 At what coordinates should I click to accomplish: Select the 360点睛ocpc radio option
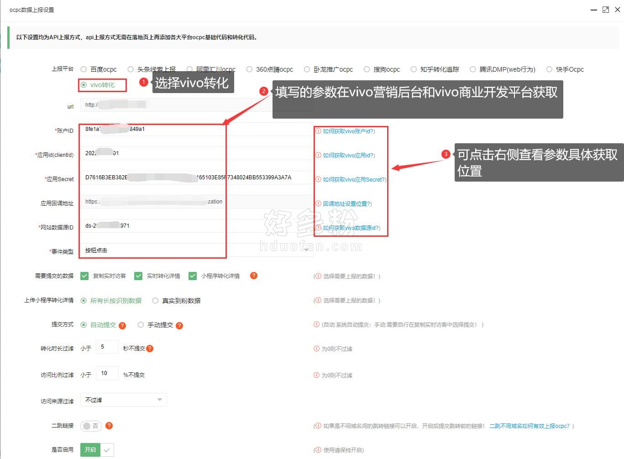tap(249, 69)
